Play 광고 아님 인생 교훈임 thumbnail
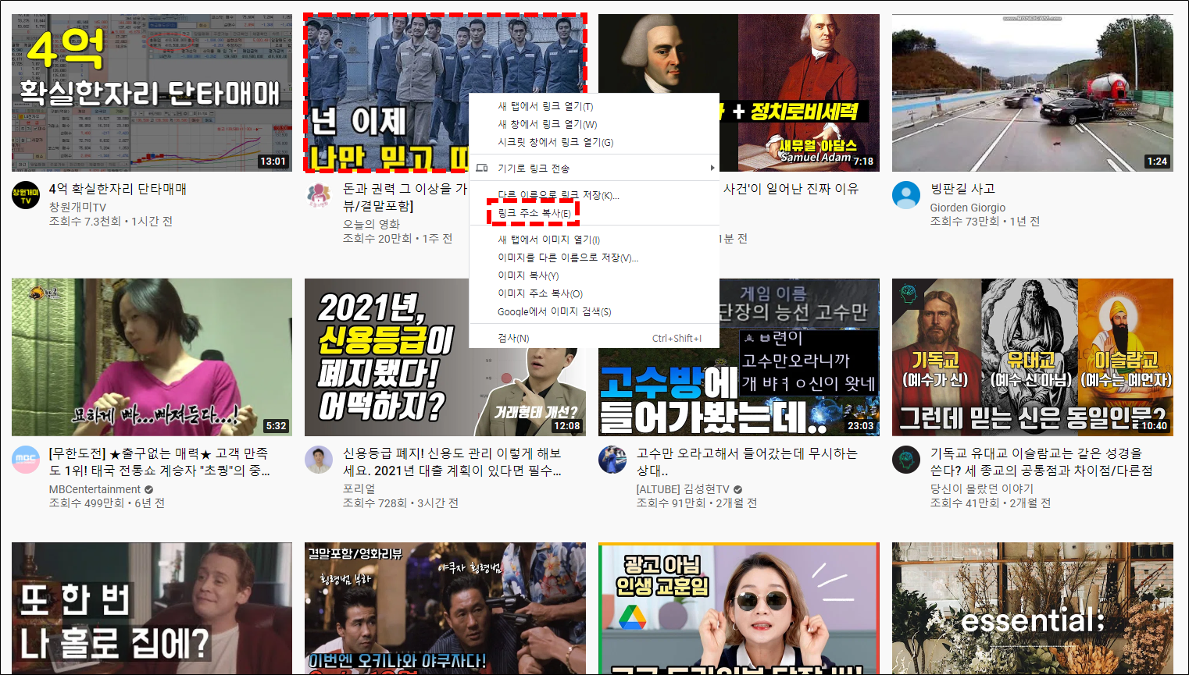1189x675 pixels. coord(739,609)
